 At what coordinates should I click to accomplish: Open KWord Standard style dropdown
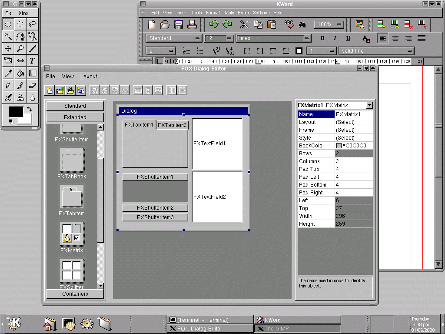[174, 38]
